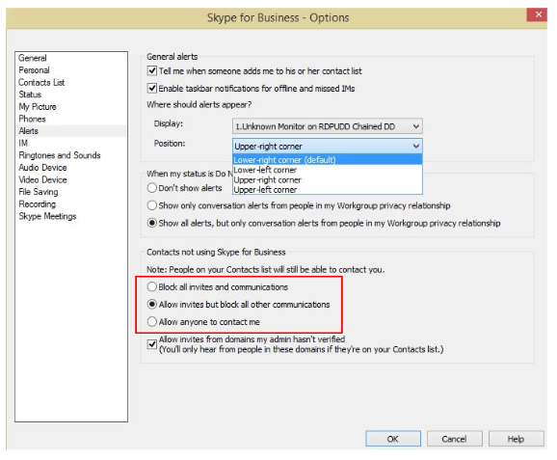Select 'Show all alerts' Workgroup radio button

pos(152,223)
